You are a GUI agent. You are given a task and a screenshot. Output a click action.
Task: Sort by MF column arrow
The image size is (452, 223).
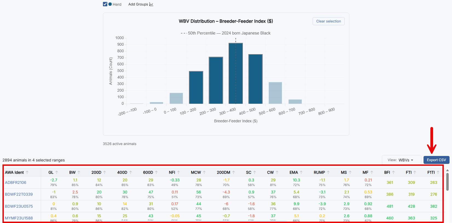[372, 172]
